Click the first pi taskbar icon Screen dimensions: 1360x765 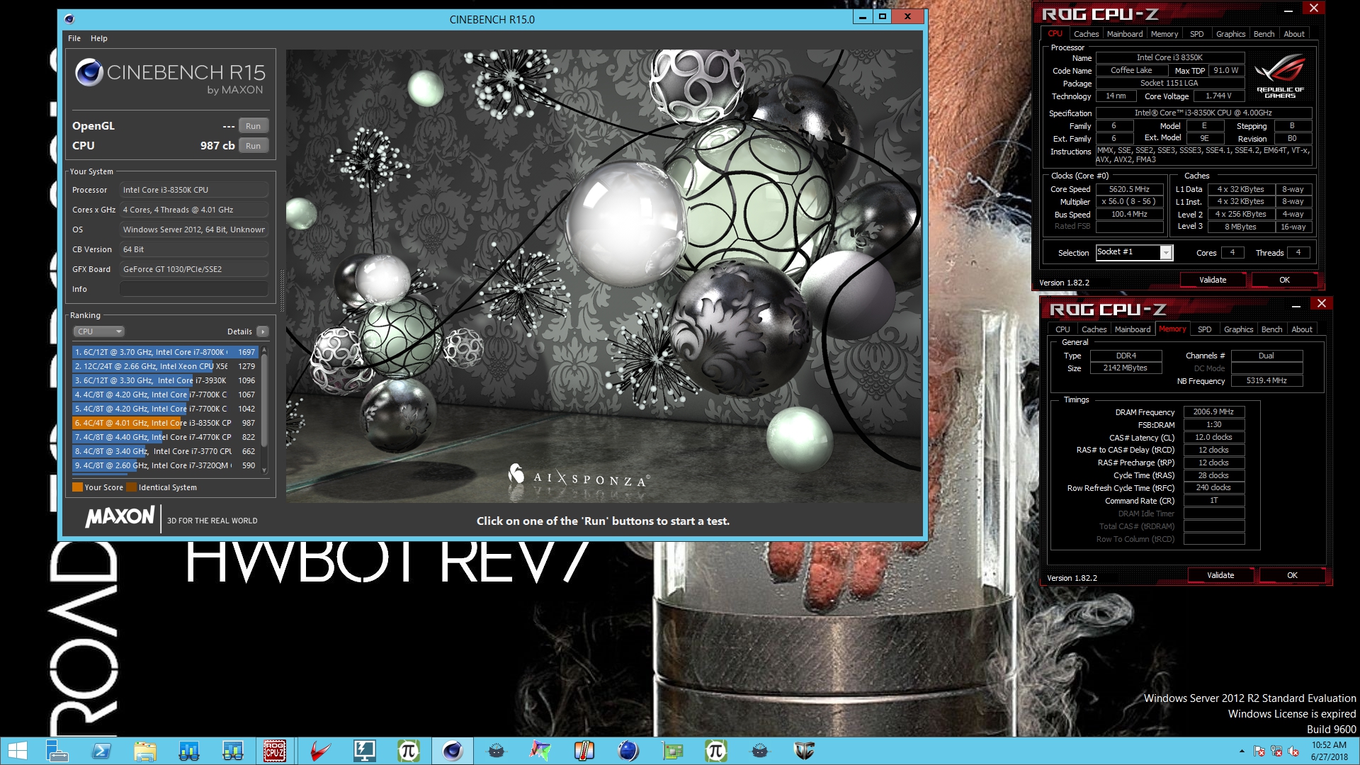(x=408, y=751)
